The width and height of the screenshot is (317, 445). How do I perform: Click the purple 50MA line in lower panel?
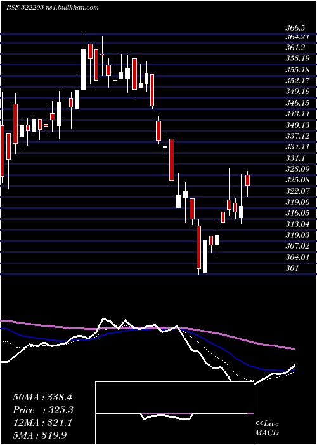tap(147, 329)
